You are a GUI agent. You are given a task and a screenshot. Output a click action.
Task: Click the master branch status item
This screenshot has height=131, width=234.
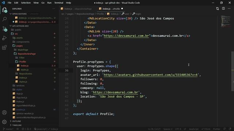pos(8,129)
